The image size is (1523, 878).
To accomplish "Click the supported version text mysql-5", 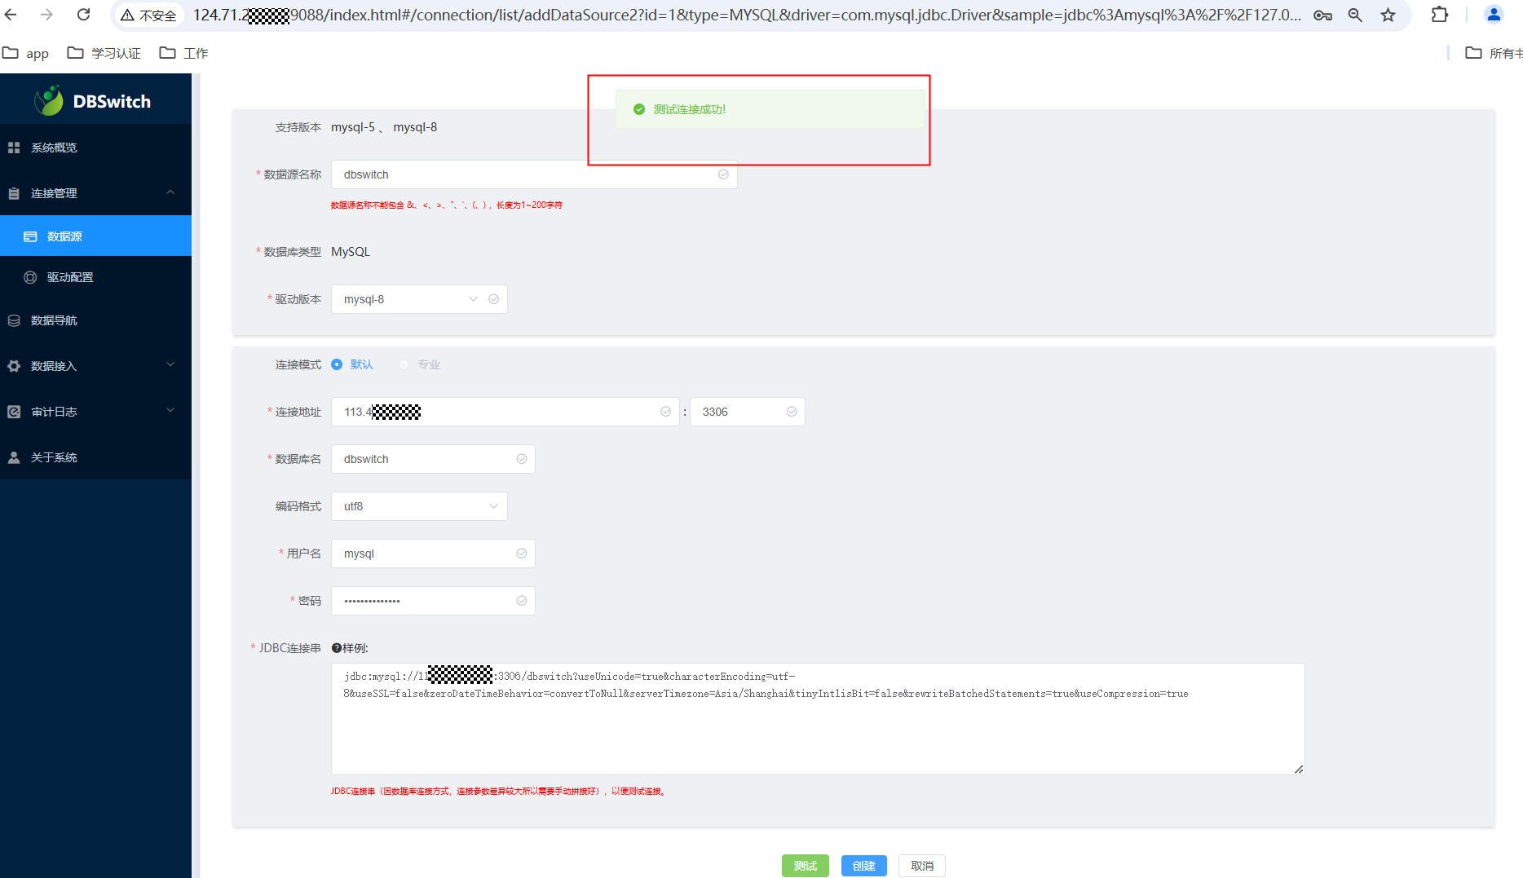I will [353, 127].
